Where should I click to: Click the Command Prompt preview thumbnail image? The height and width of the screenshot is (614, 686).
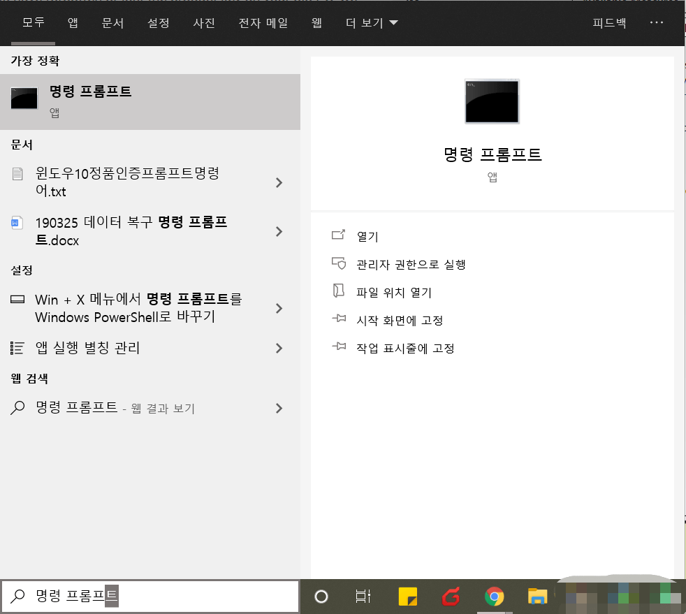pyautogui.click(x=492, y=101)
